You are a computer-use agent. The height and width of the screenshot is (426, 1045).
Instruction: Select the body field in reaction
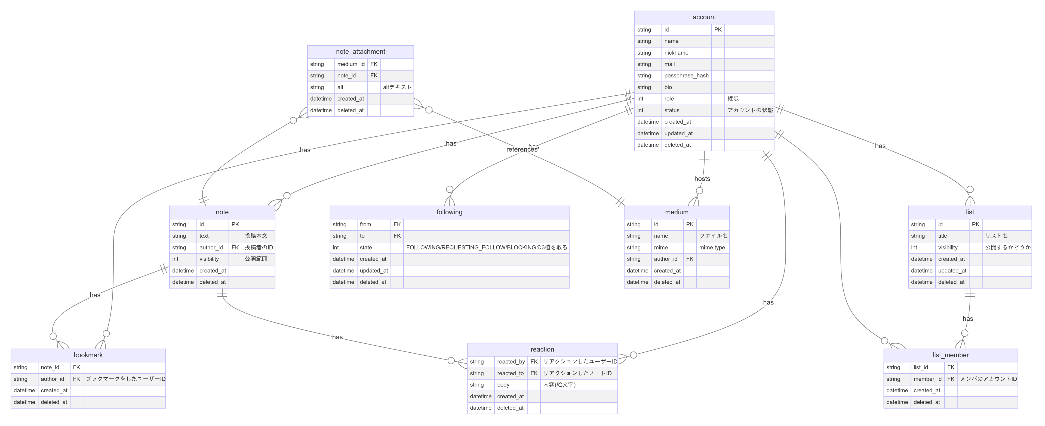[x=511, y=385]
